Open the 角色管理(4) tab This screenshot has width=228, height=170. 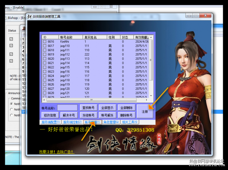(111, 122)
